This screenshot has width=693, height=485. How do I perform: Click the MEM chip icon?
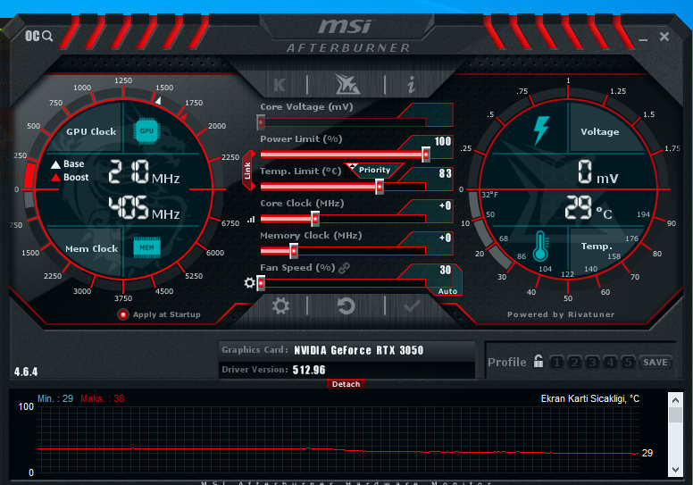point(146,247)
